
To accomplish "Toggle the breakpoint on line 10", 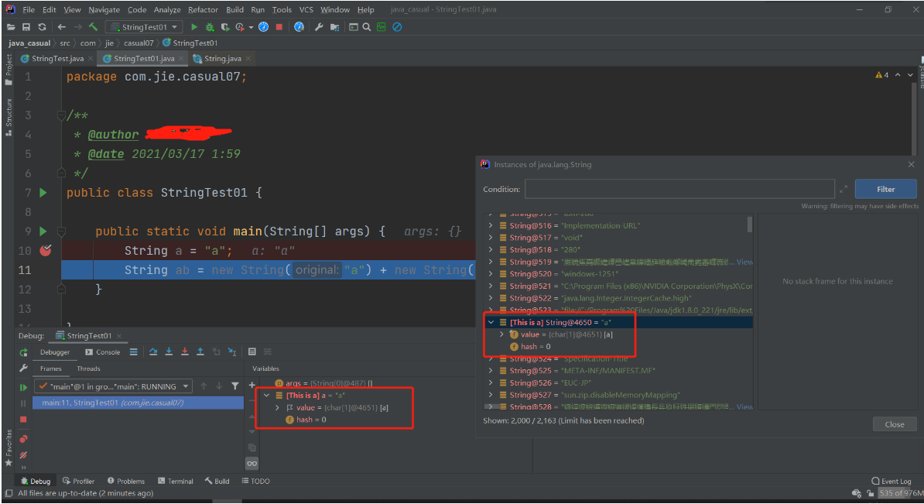I will tap(46, 251).
